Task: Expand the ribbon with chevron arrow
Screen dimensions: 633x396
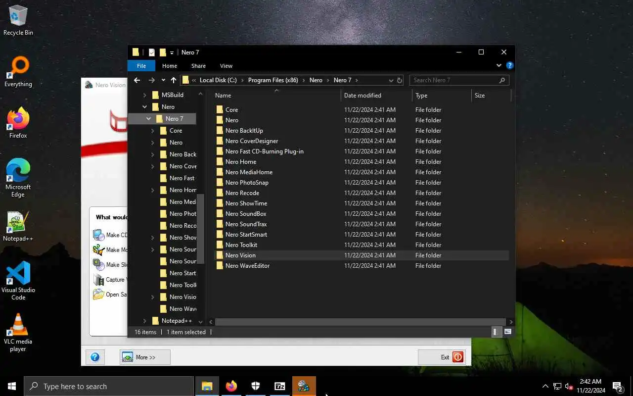Action: [498, 65]
